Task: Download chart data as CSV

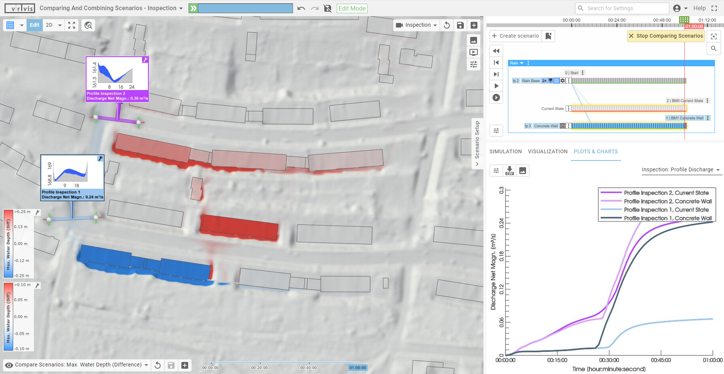Action: tap(509, 171)
